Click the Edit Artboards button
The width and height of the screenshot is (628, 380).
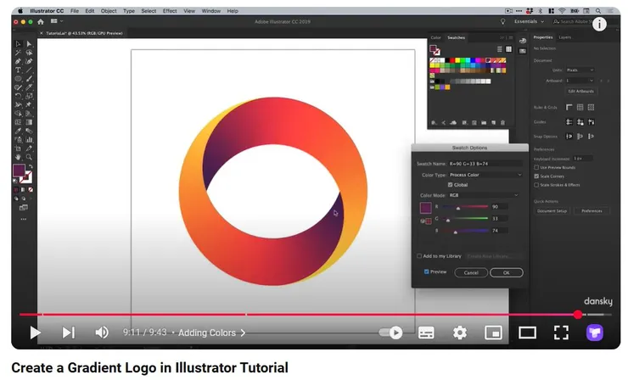[580, 92]
